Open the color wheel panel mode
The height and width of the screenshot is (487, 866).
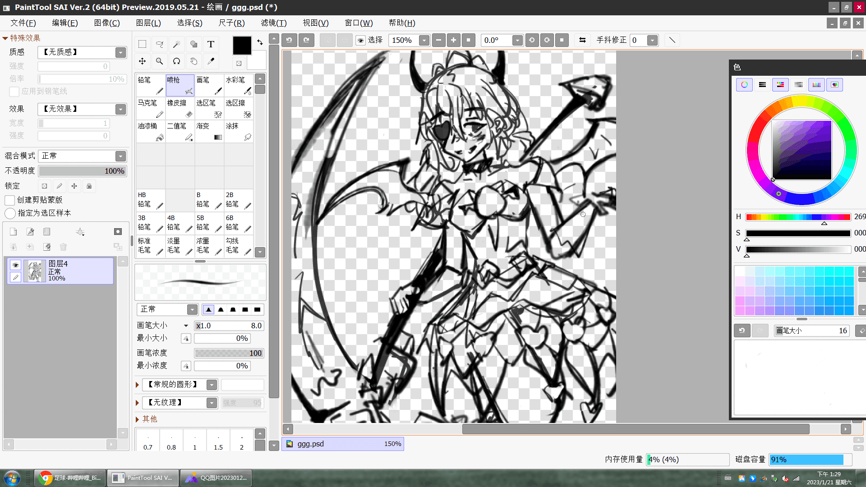pos(744,85)
